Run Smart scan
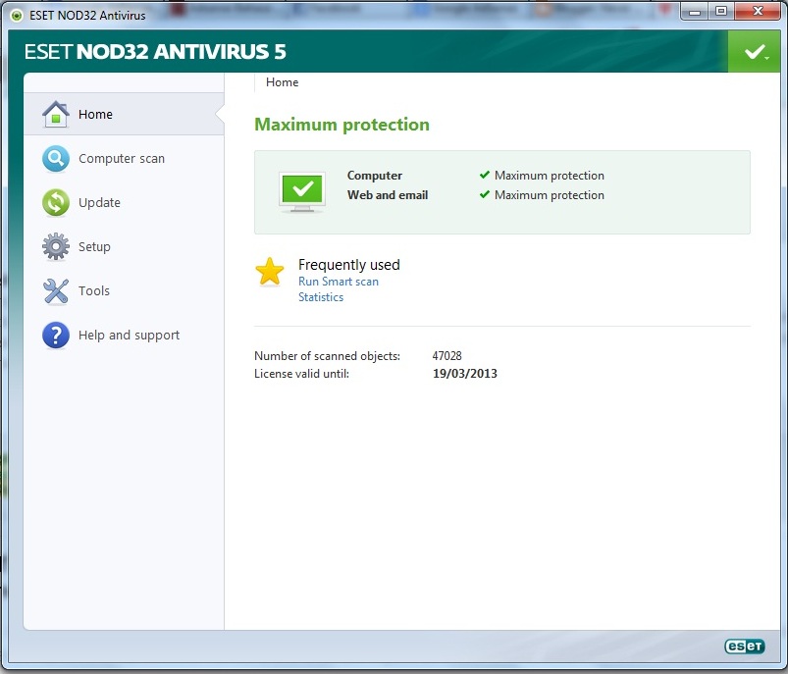This screenshot has width=788, height=674. [338, 281]
